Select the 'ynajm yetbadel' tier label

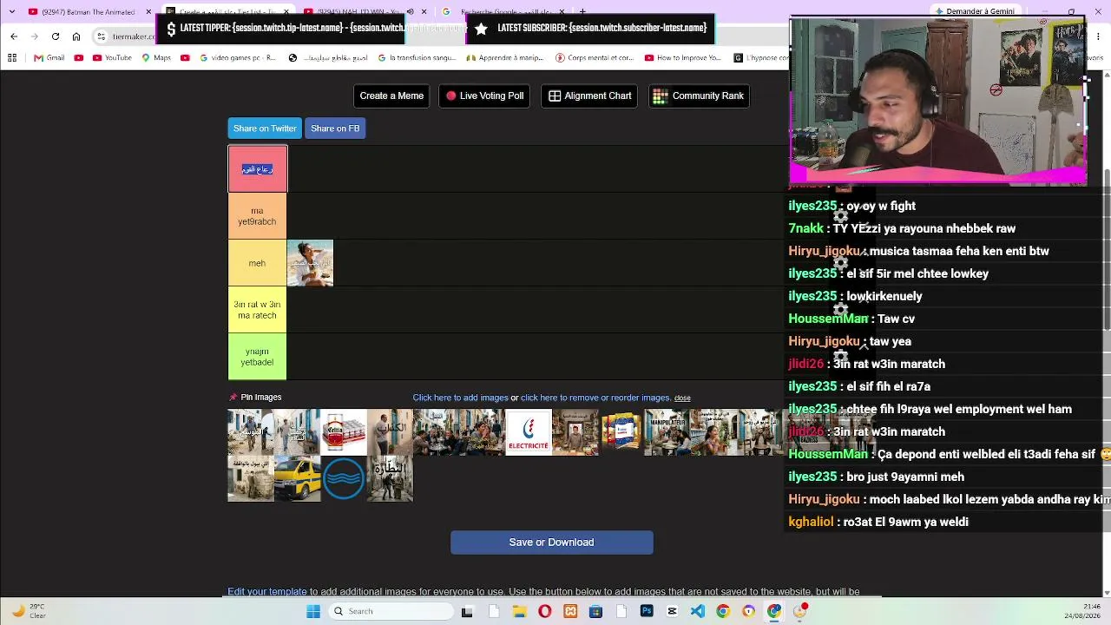[257, 357]
